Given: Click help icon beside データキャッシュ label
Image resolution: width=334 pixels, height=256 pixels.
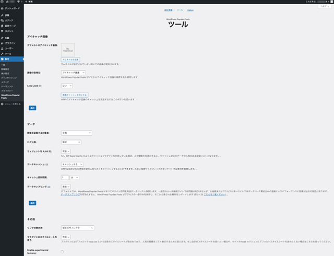Looking at the screenshot, I should click(47, 165).
